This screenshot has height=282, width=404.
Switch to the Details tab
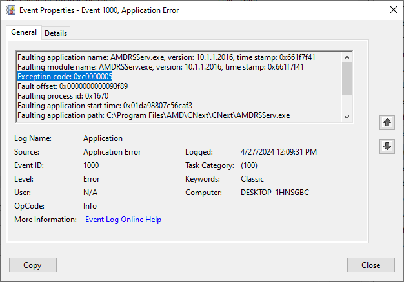click(56, 33)
